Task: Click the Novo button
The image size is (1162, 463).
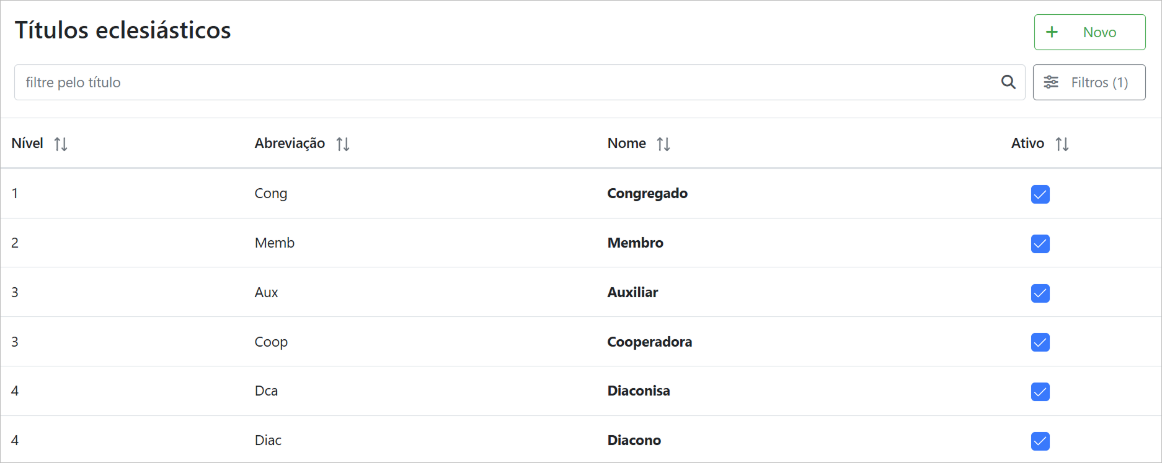Action: (x=1089, y=32)
